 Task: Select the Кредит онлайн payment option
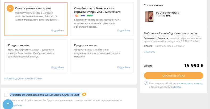click(36, 56)
